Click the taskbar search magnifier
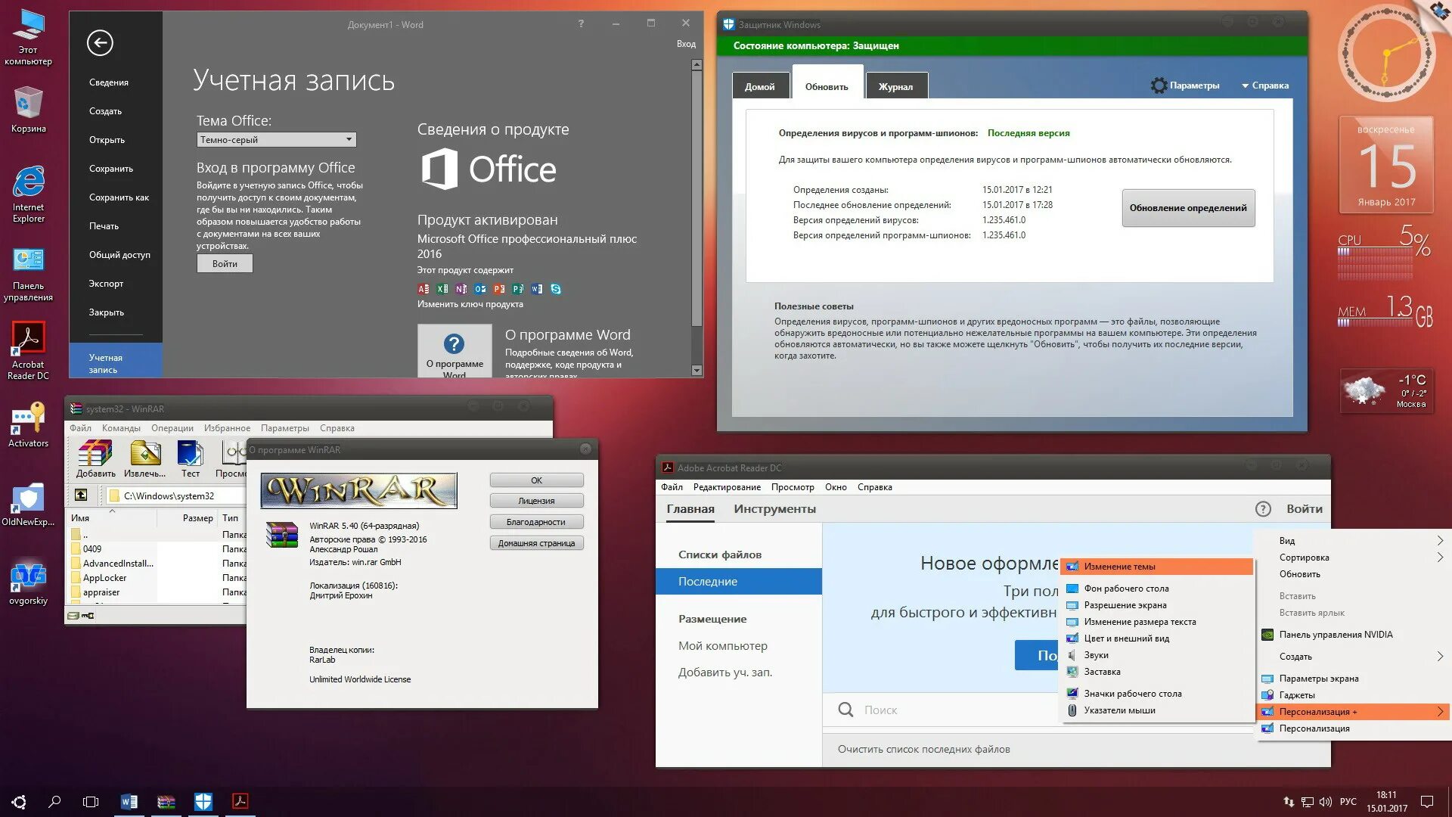This screenshot has width=1452, height=817. (x=54, y=802)
